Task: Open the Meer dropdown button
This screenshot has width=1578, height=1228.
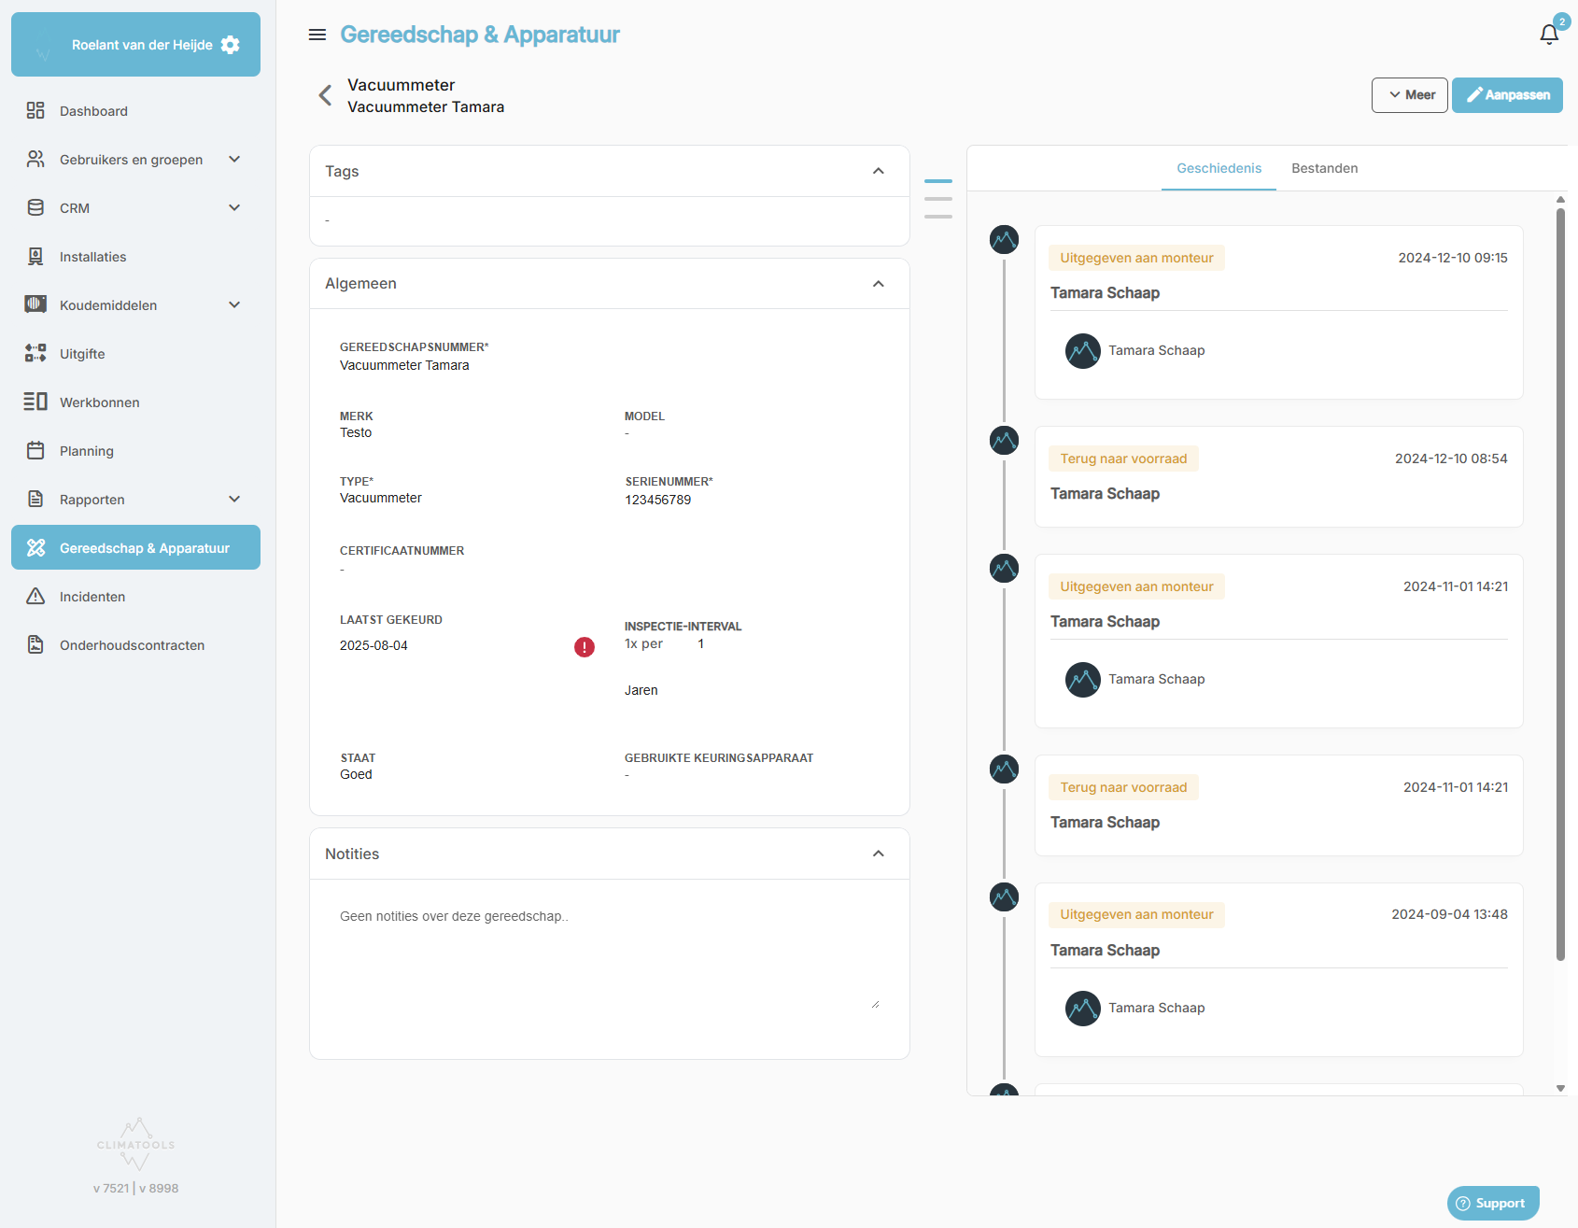Action: [1410, 95]
